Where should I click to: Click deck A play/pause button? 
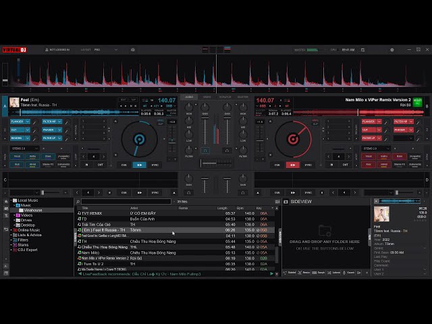(140, 165)
